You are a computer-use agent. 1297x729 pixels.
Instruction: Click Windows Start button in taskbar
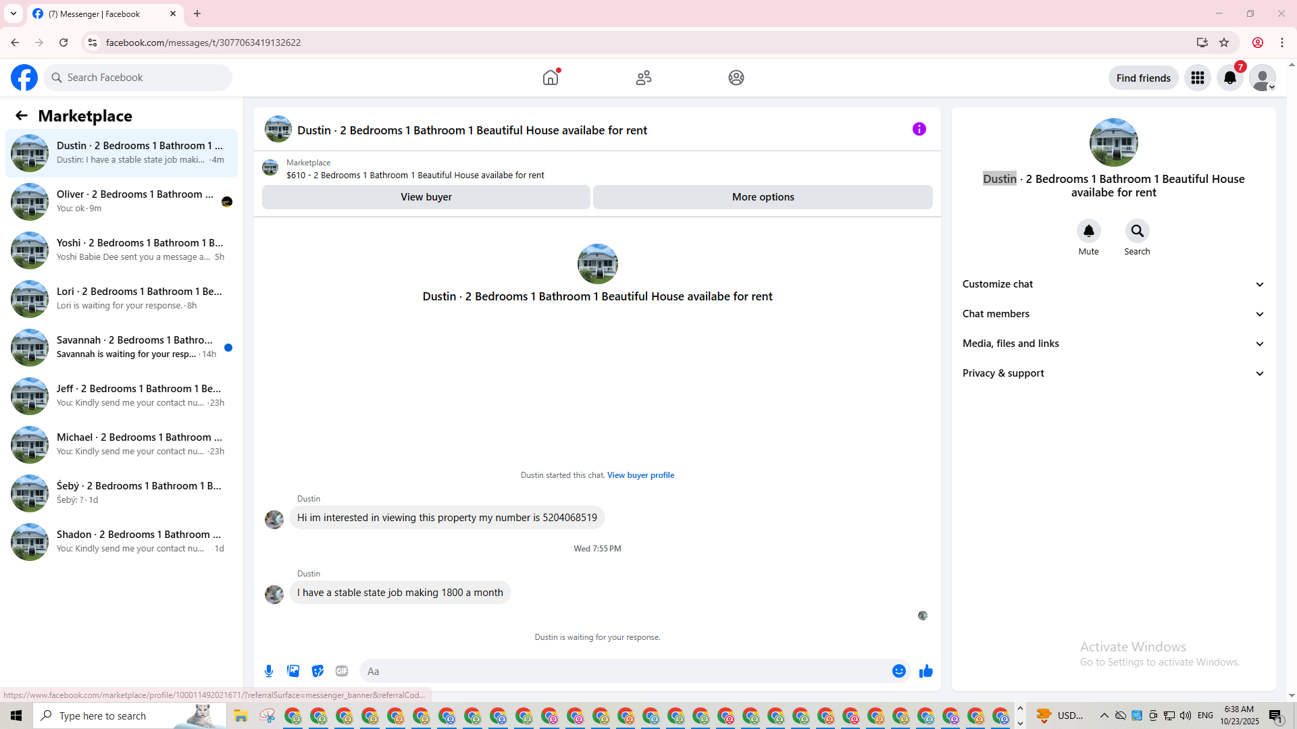click(x=16, y=715)
